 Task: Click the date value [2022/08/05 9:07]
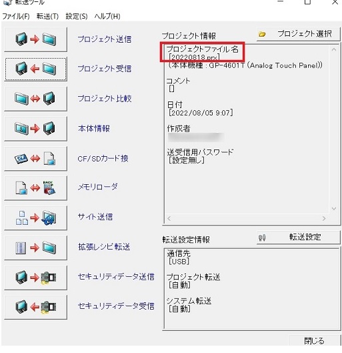pyautogui.click(x=201, y=113)
